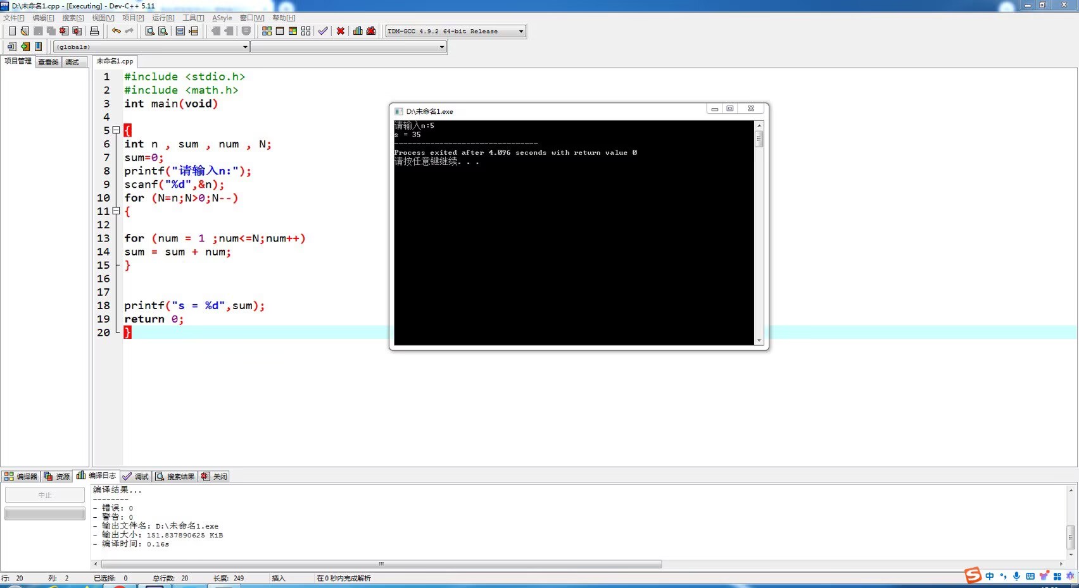The height and width of the screenshot is (588, 1079).
Task: Open the Replace dialog from toolbar
Action: click(163, 31)
